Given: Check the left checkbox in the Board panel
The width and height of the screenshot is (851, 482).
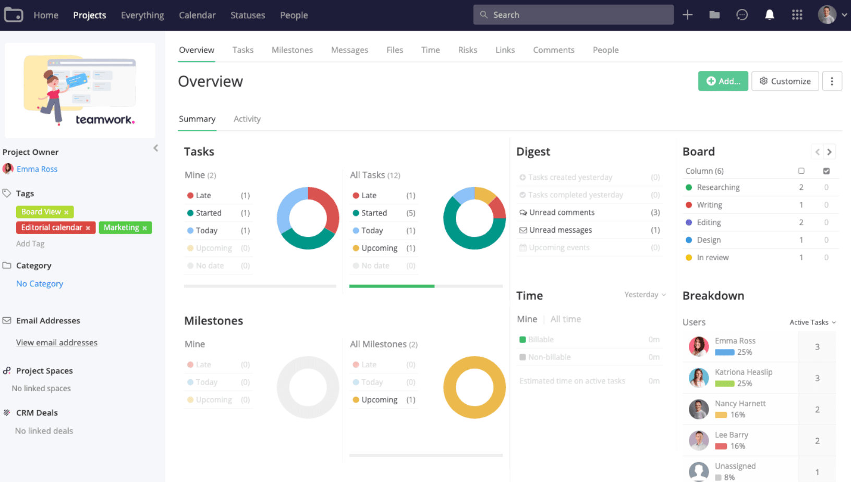Looking at the screenshot, I should 802,171.
